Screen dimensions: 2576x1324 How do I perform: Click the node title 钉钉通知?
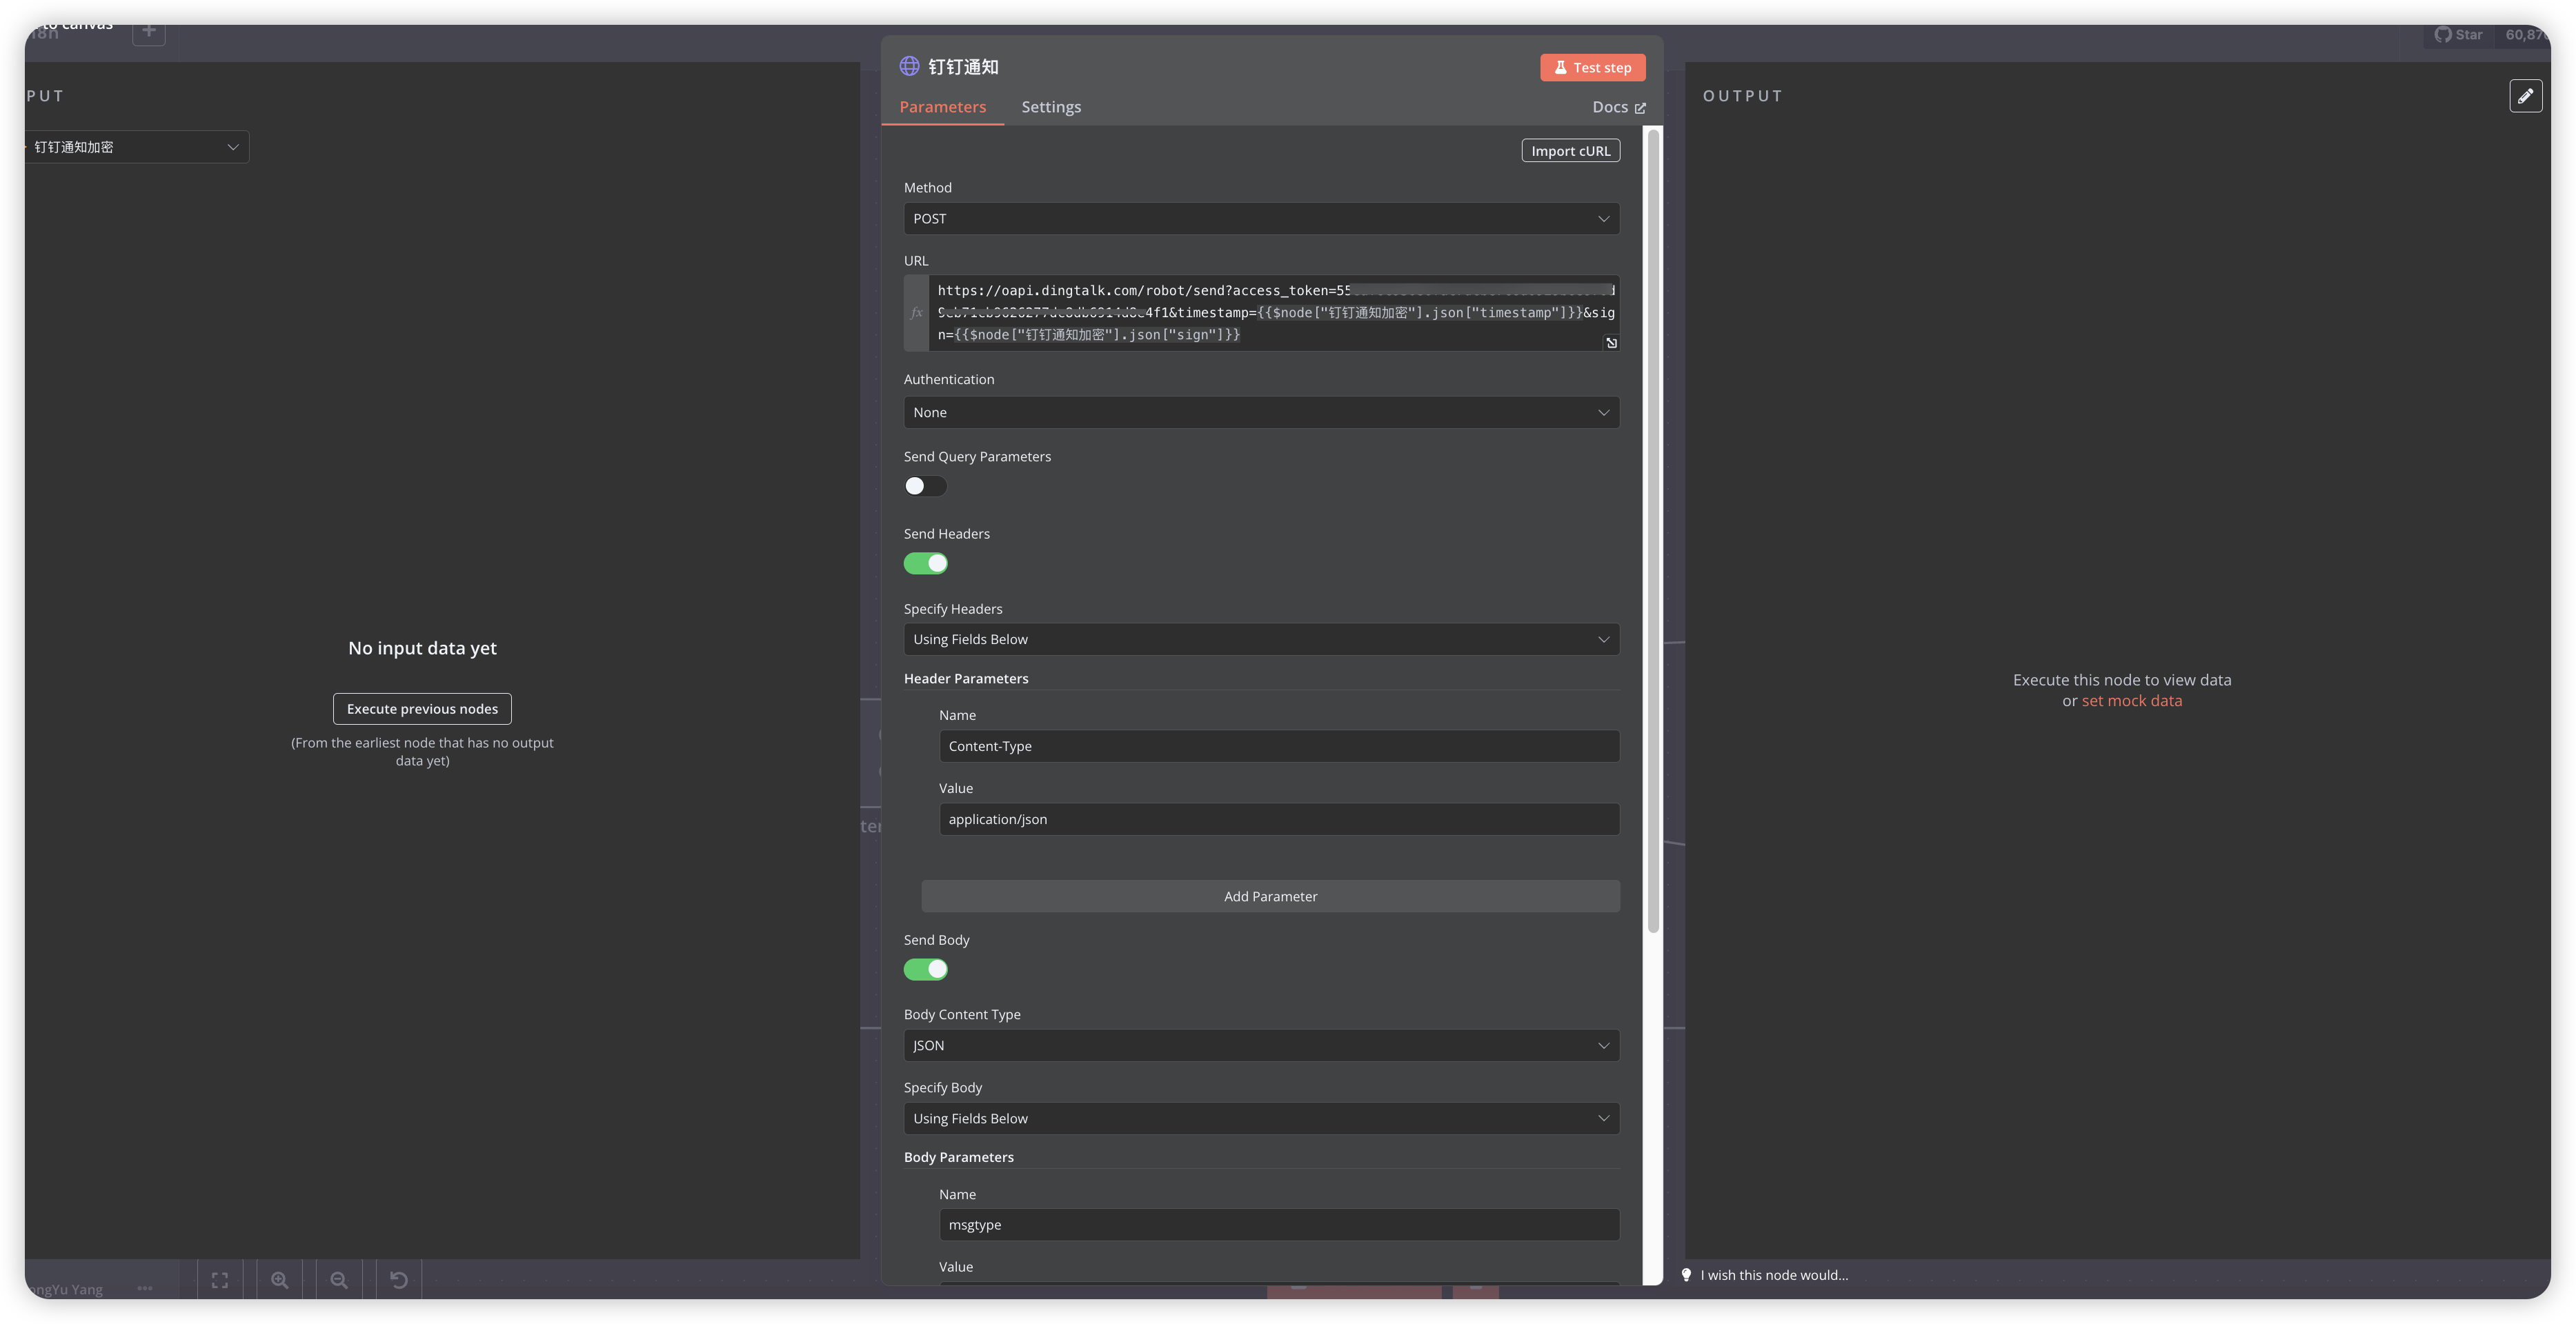[963, 67]
